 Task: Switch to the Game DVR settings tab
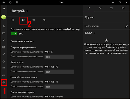(23, 20)
